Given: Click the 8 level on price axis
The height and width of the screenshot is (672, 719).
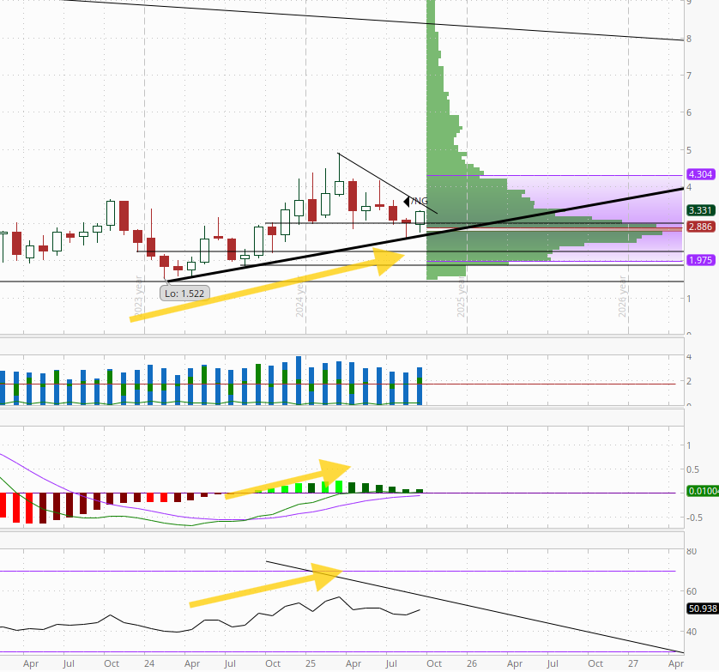Looking at the screenshot, I should pos(689,39).
